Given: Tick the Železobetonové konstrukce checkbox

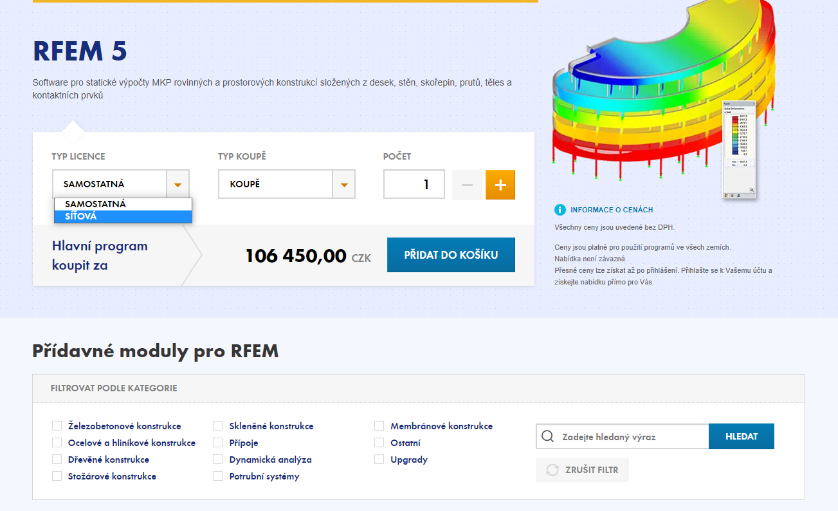Looking at the screenshot, I should coord(57,426).
